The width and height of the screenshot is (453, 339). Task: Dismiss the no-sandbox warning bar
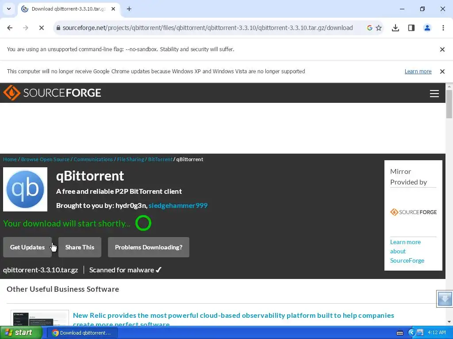[x=442, y=49]
